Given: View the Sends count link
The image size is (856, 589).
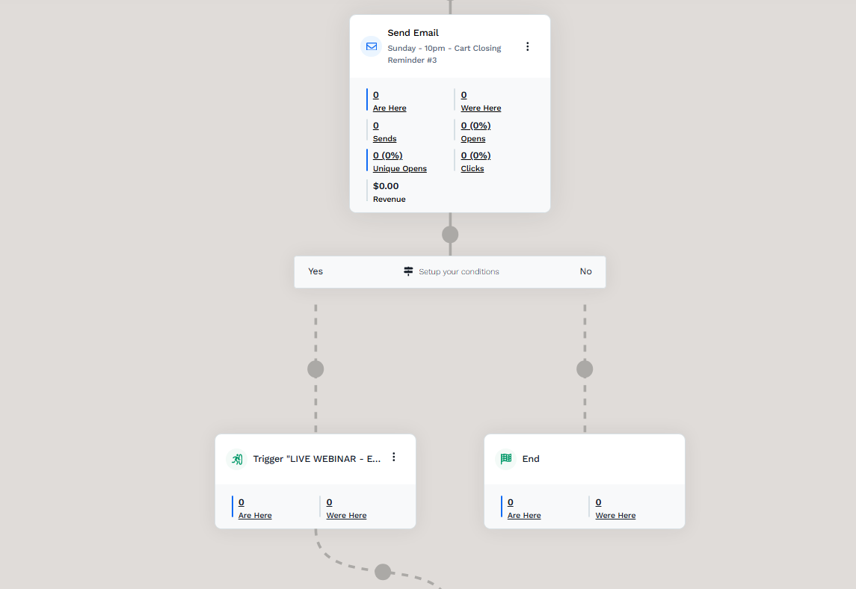Looking at the screenshot, I should tap(384, 138).
